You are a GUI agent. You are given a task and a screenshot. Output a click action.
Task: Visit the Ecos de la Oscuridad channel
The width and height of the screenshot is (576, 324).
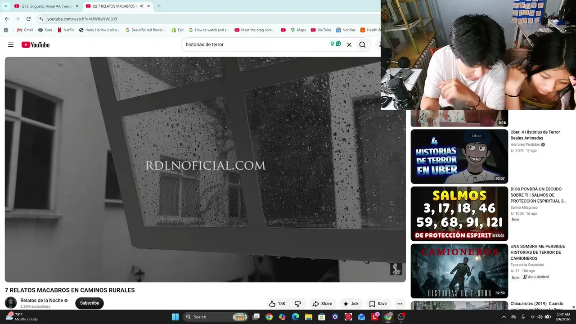point(527,265)
